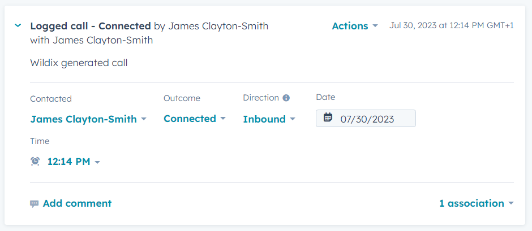
Task: Open the Actions dropdown menu
Action: [x=350, y=26]
